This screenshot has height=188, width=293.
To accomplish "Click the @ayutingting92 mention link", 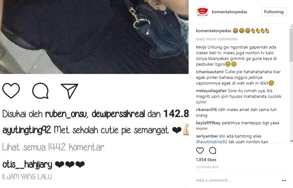I will click(x=212, y=142).
